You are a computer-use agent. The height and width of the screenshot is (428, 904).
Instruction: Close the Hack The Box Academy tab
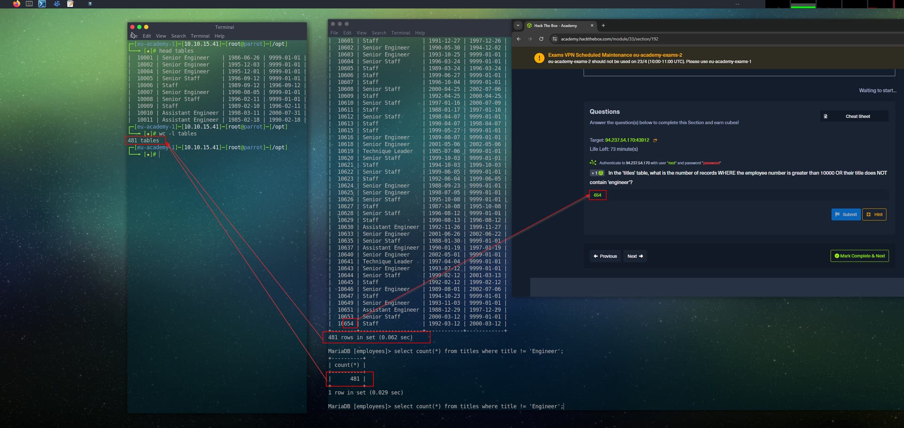592,25
